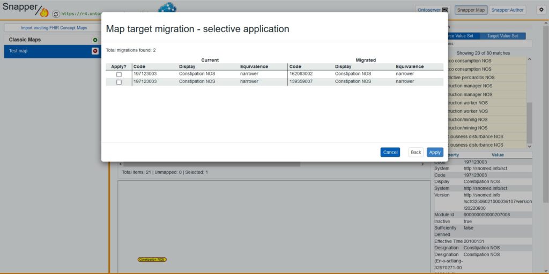Screen dimensions: 549x274
Task: Click the Ontoserver button icon
Action: [x=445, y=10]
